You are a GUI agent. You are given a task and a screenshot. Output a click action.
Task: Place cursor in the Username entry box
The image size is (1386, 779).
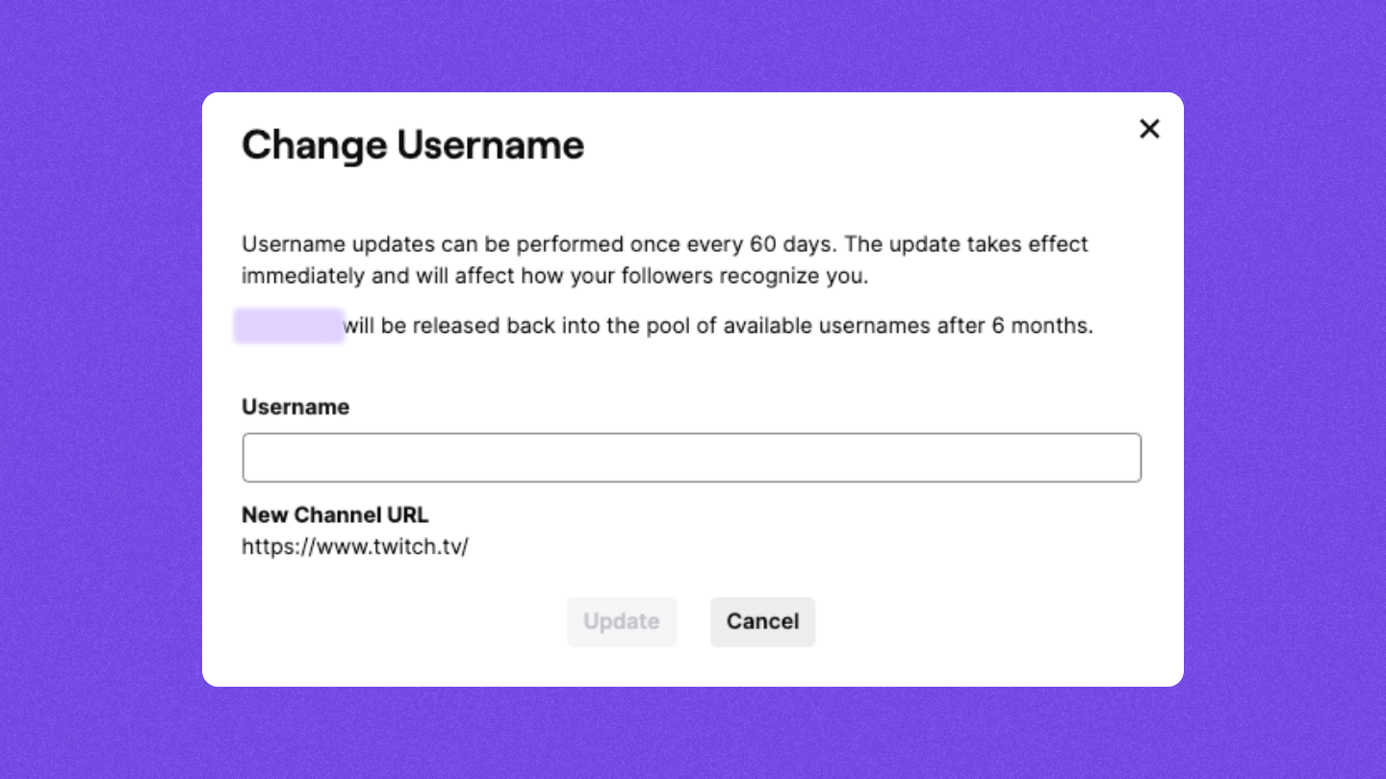click(691, 457)
